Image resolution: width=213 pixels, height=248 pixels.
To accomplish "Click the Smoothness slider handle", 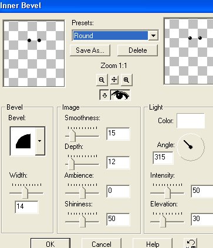I will click(x=72, y=135).
